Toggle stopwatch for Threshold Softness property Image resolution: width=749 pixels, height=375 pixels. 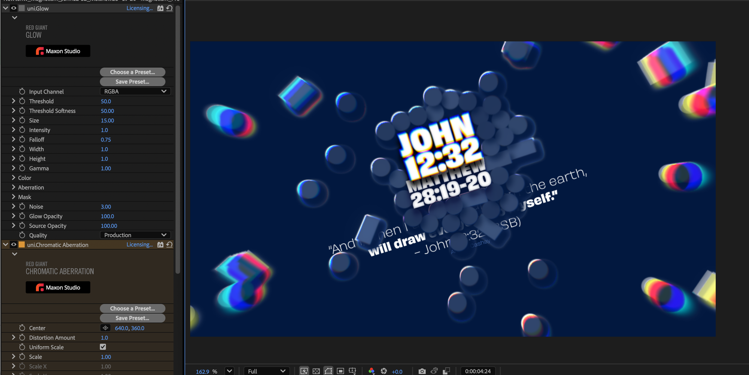[22, 111]
